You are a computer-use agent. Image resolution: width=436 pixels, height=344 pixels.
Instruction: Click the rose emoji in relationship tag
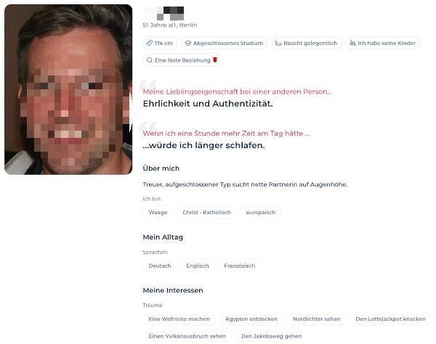[x=215, y=60]
